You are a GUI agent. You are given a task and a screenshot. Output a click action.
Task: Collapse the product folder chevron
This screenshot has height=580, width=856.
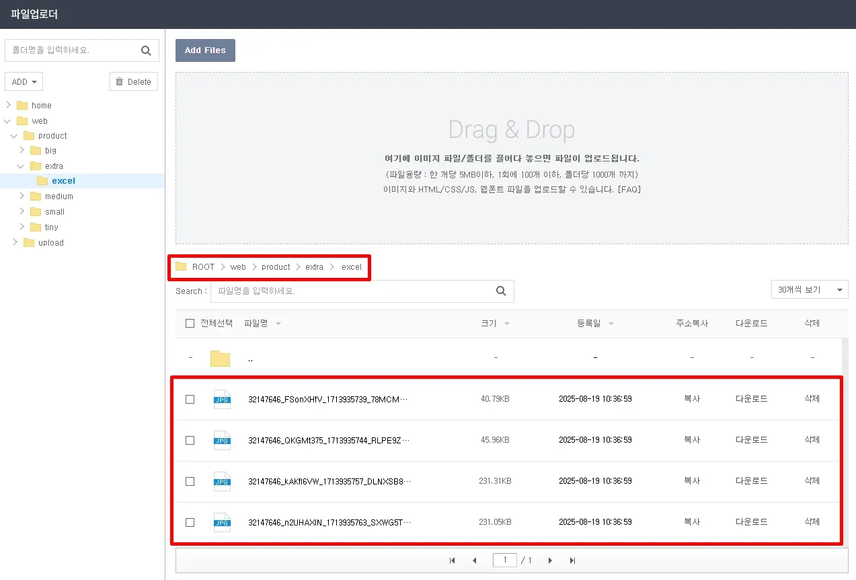[x=15, y=136]
